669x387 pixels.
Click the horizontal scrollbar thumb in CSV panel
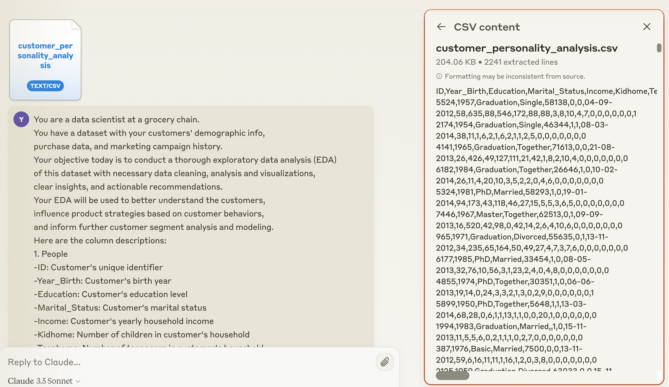pos(452,376)
